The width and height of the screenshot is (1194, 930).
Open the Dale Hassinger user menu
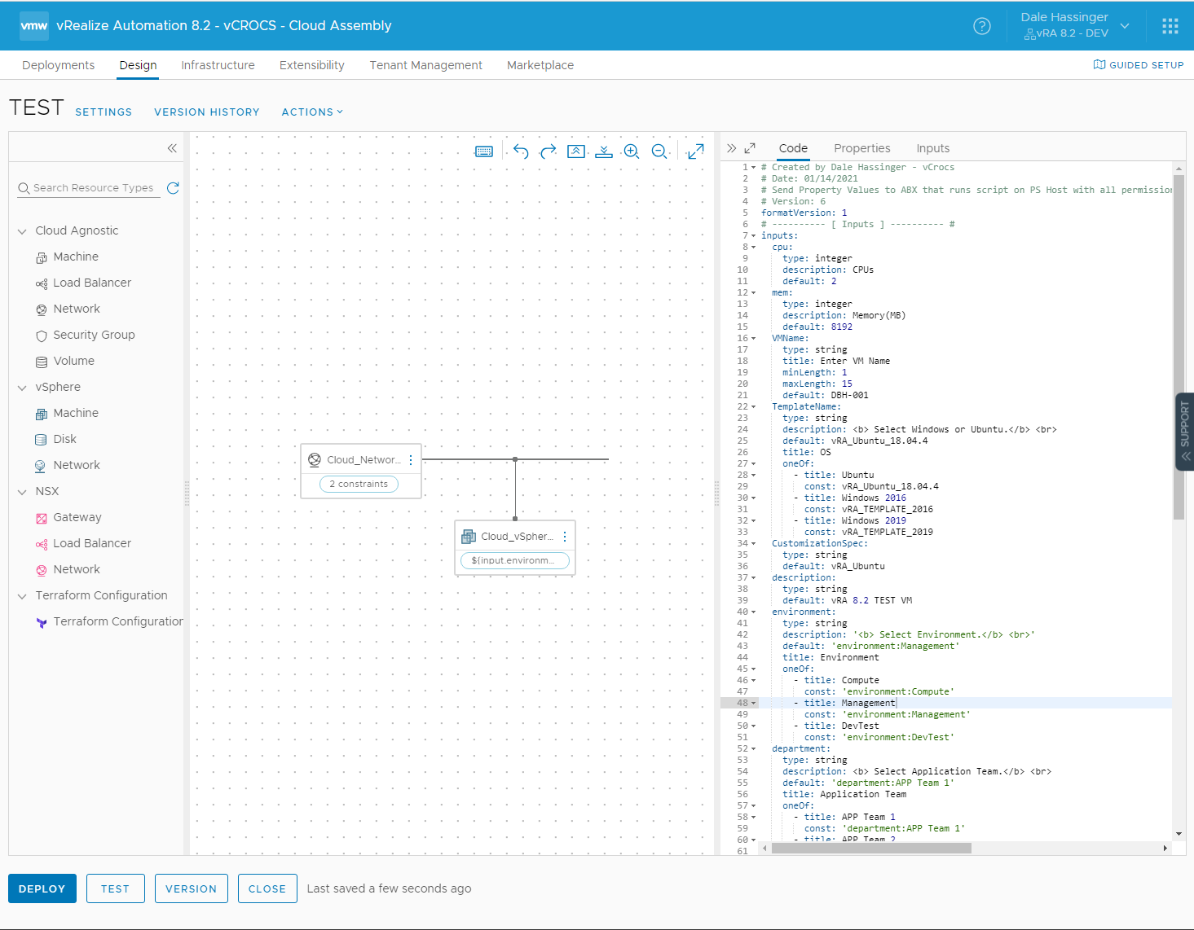[x=1074, y=25]
